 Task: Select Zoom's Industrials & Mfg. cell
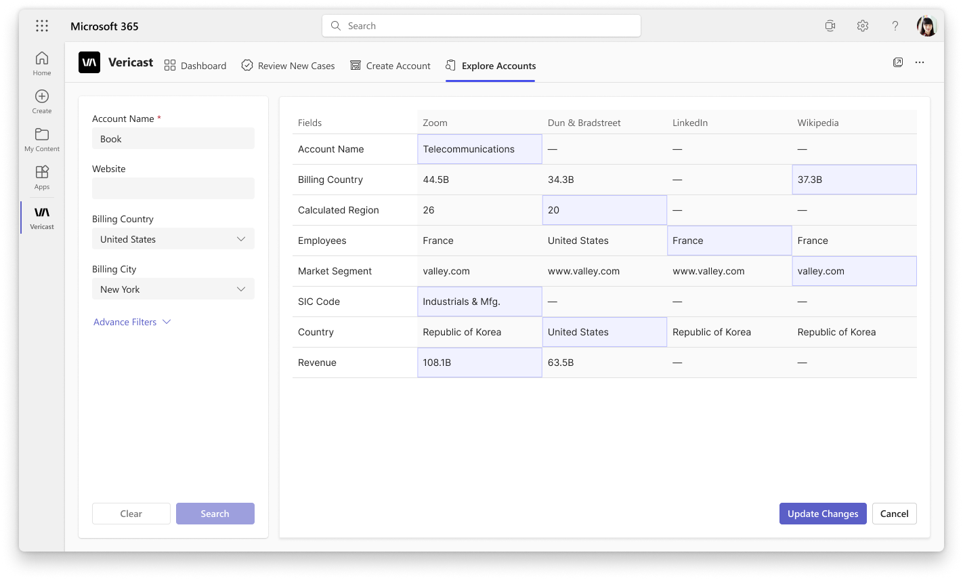479,302
